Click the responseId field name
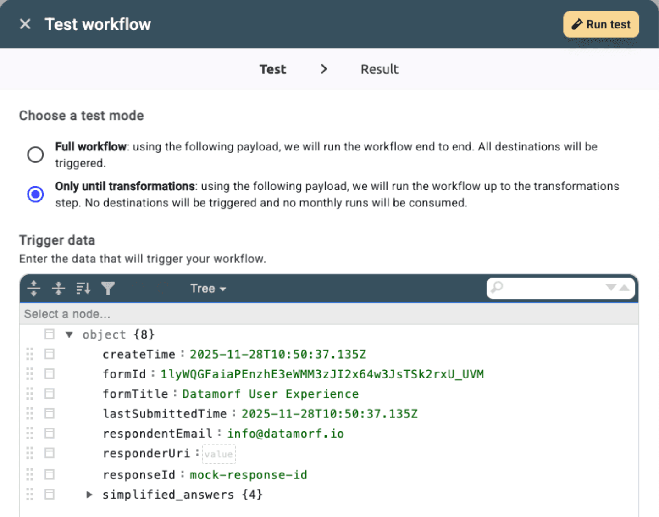The height and width of the screenshot is (517, 659). click(x=139, y=474)
